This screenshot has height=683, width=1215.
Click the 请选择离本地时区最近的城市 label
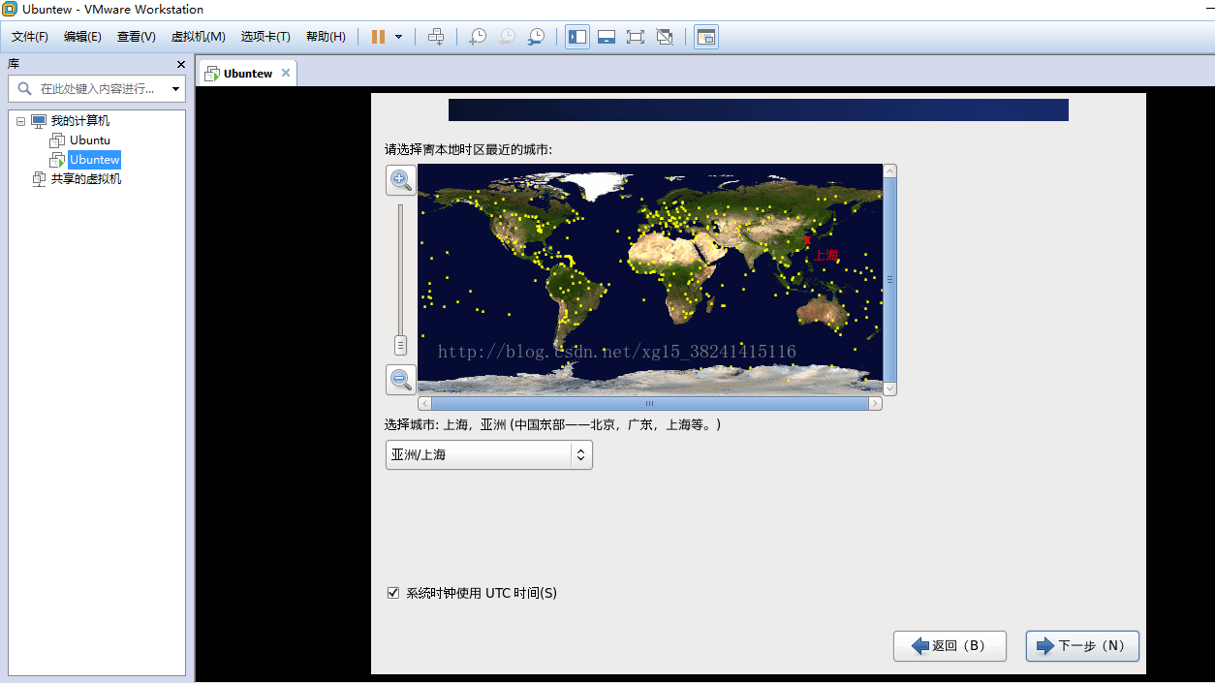[x=468, y=149]
